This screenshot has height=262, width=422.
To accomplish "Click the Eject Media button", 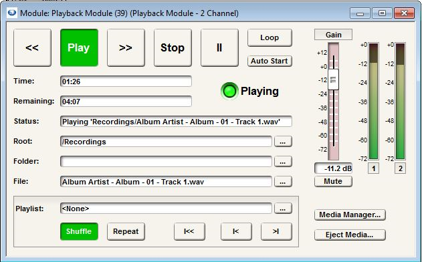I will 350,235.
